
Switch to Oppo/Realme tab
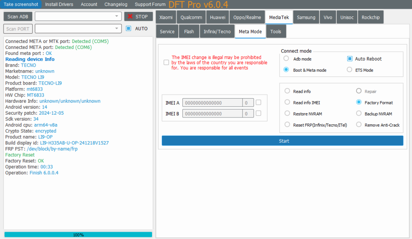(x=247, y=17)
